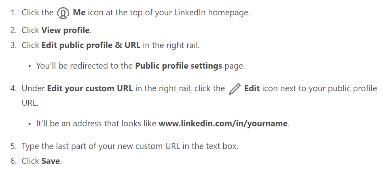Viewport: 383px width, 176px height.
Task: Click the step number 4 marker
Action: [13, 88]
